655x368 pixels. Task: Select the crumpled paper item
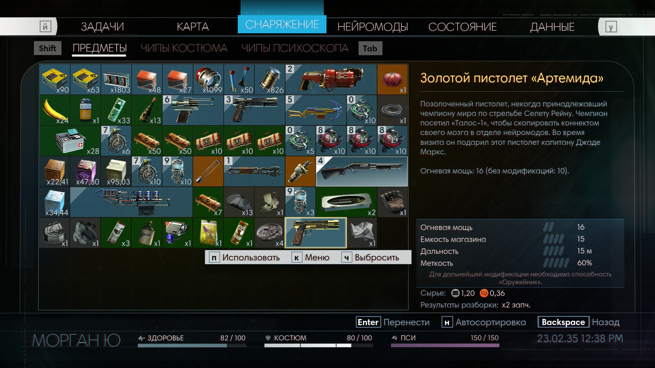tap(362, 233)
